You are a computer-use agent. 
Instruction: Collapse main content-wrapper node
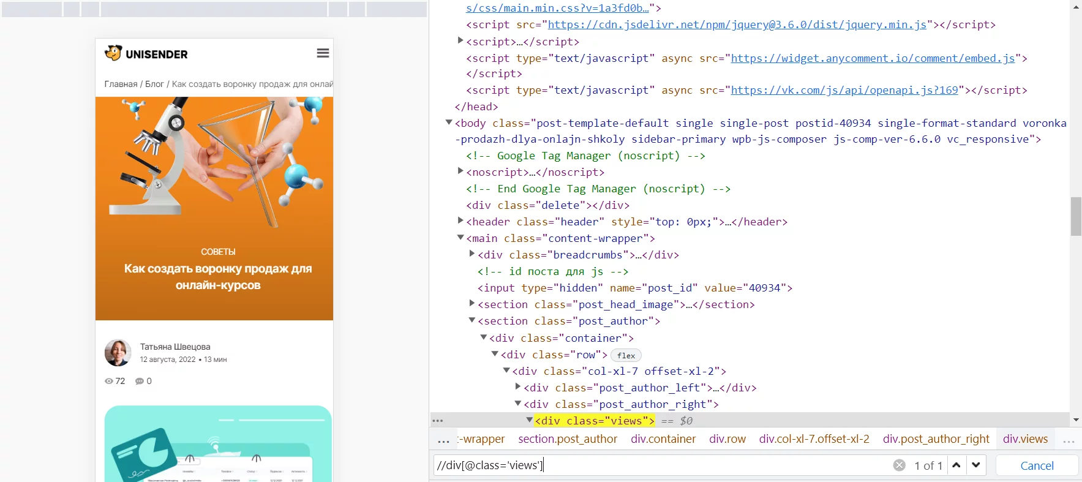click(460, 238)
